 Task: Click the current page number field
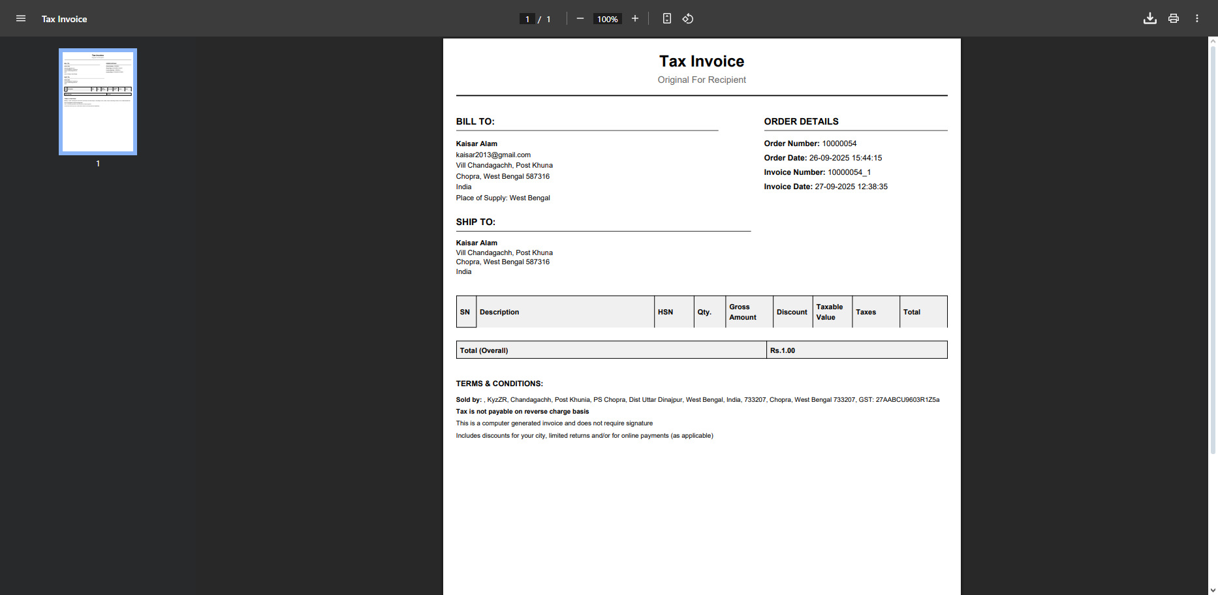coord(527,19)
